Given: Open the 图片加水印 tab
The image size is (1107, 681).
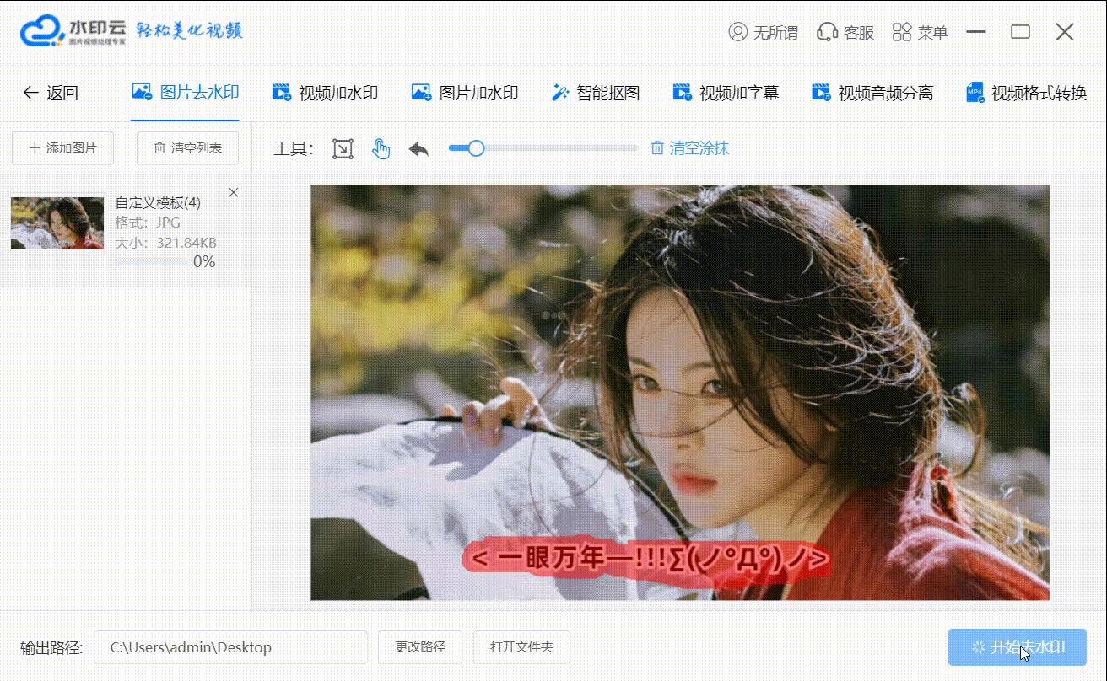Looking at the screenshot, I should 465,93.
